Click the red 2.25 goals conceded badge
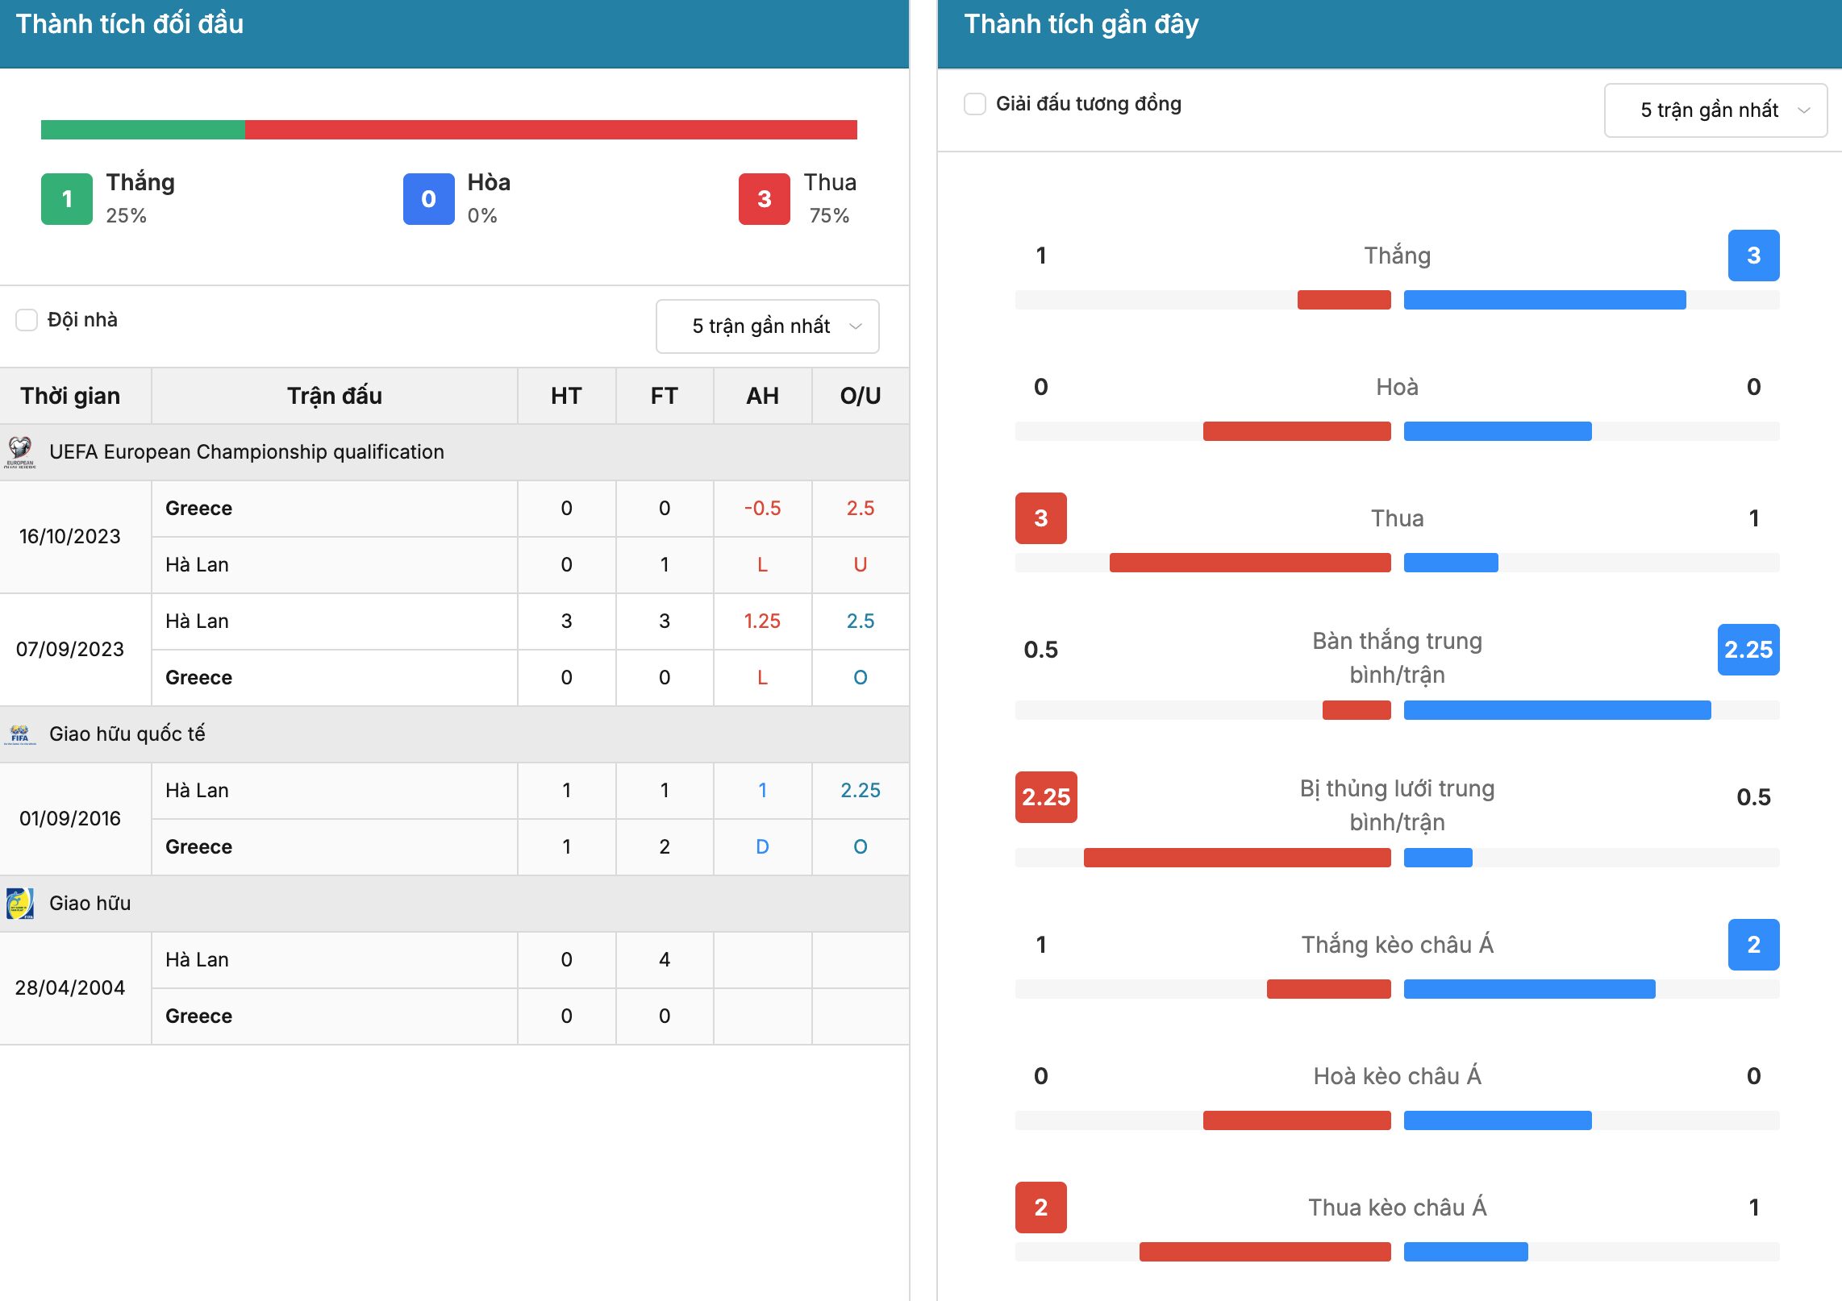The width and height of the screenshot is (1842, 1301). point(1046,796)
